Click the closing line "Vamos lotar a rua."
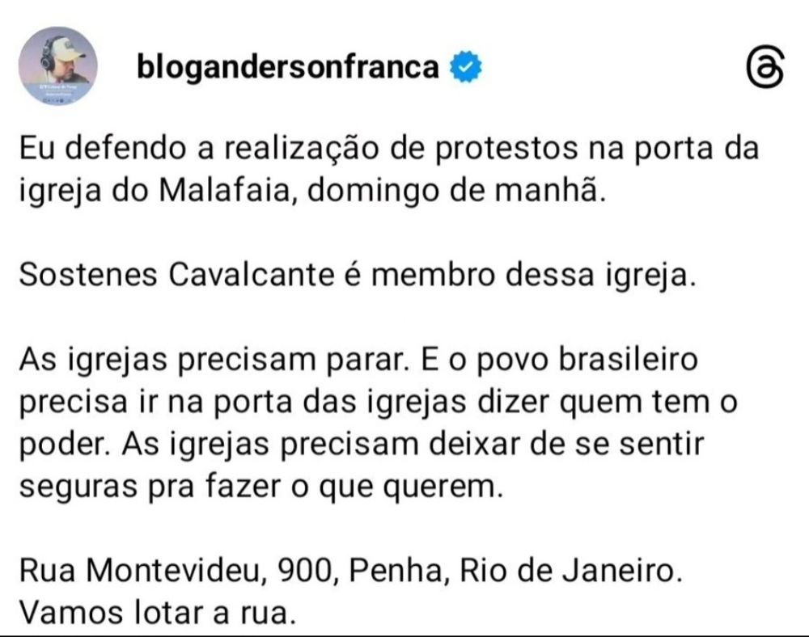Image resolution: width=809 pixels, height=637 pixels. pyautogui.click(x=158, y=614)
